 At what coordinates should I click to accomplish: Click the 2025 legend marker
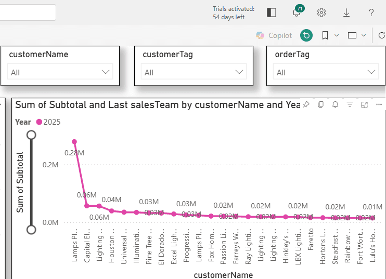(x=39, y=122)
